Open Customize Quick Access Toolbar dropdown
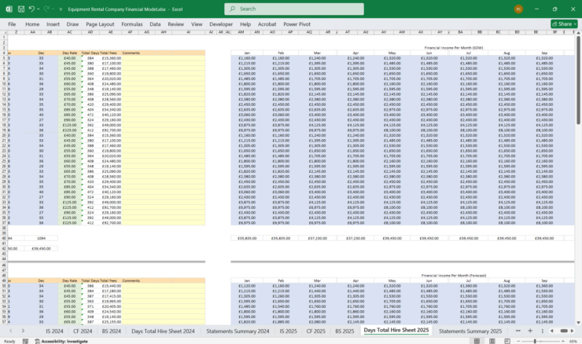 [61, 9]
